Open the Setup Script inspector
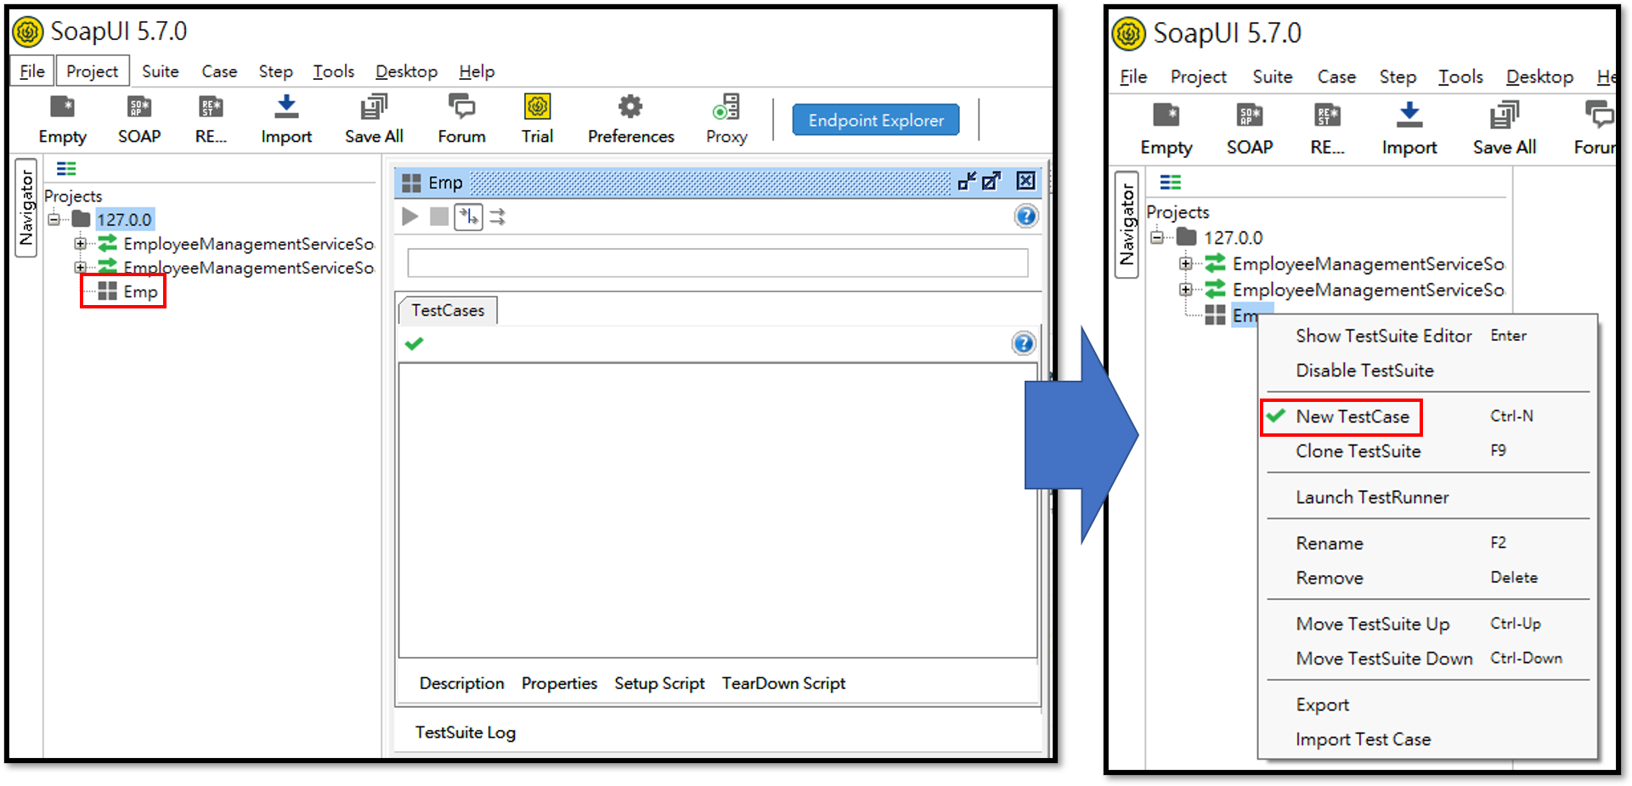This screenshot has height=786, width=1632. [659, 683]
